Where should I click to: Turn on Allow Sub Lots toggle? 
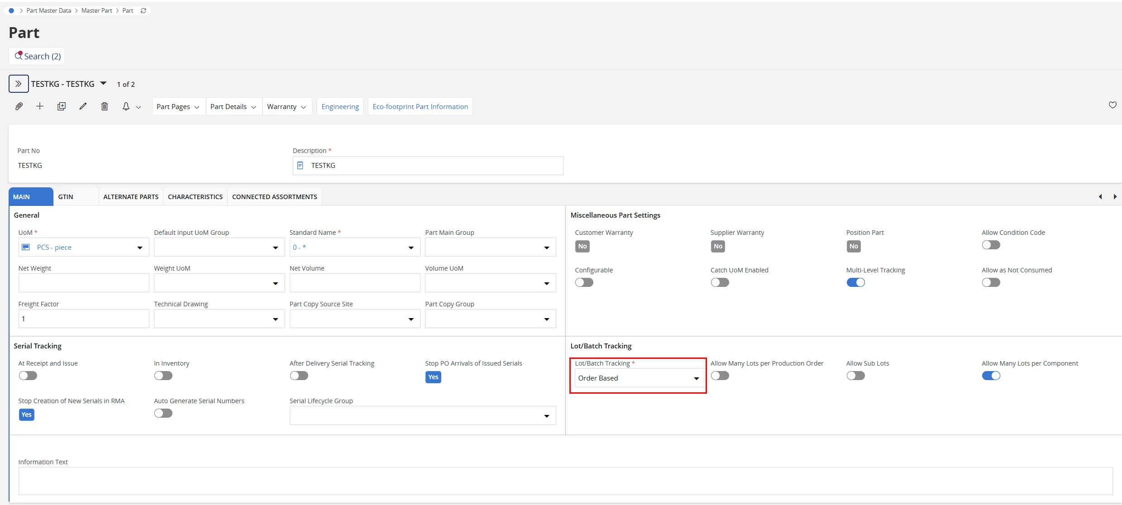coord(855,376)
